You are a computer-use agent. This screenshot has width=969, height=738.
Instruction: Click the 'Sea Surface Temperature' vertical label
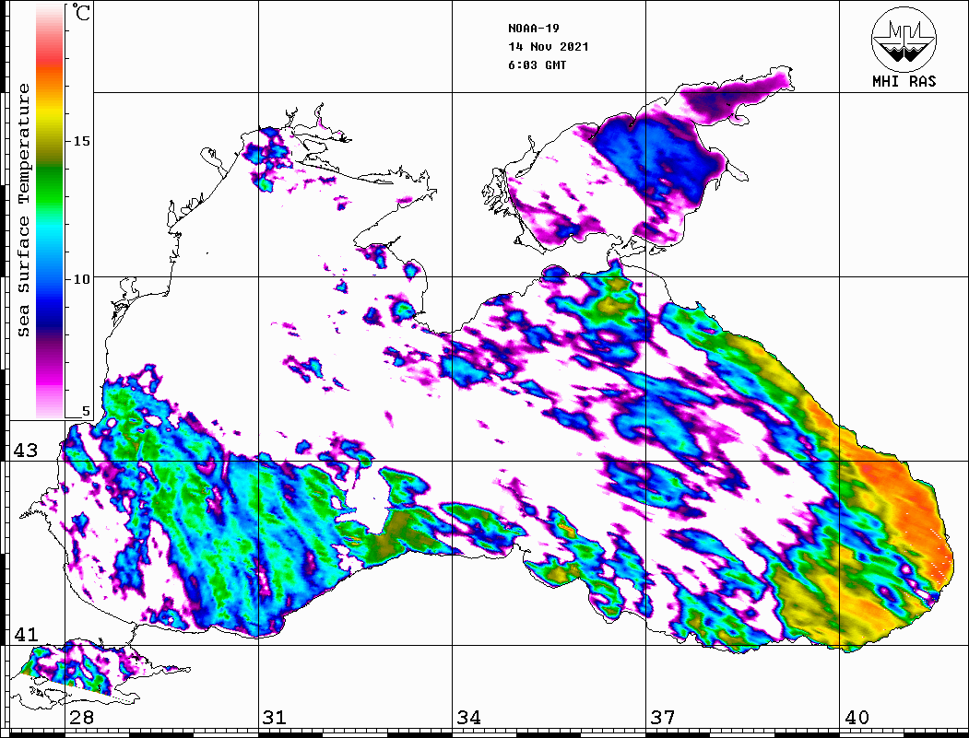(23, 210)
